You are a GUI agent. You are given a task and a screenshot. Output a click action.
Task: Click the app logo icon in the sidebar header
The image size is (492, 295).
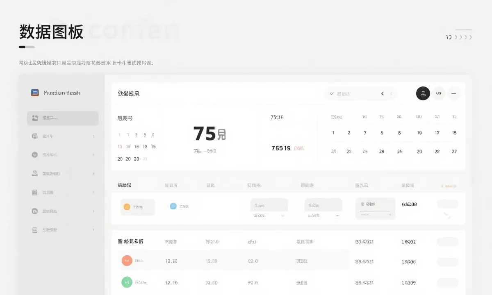point(35,93)
